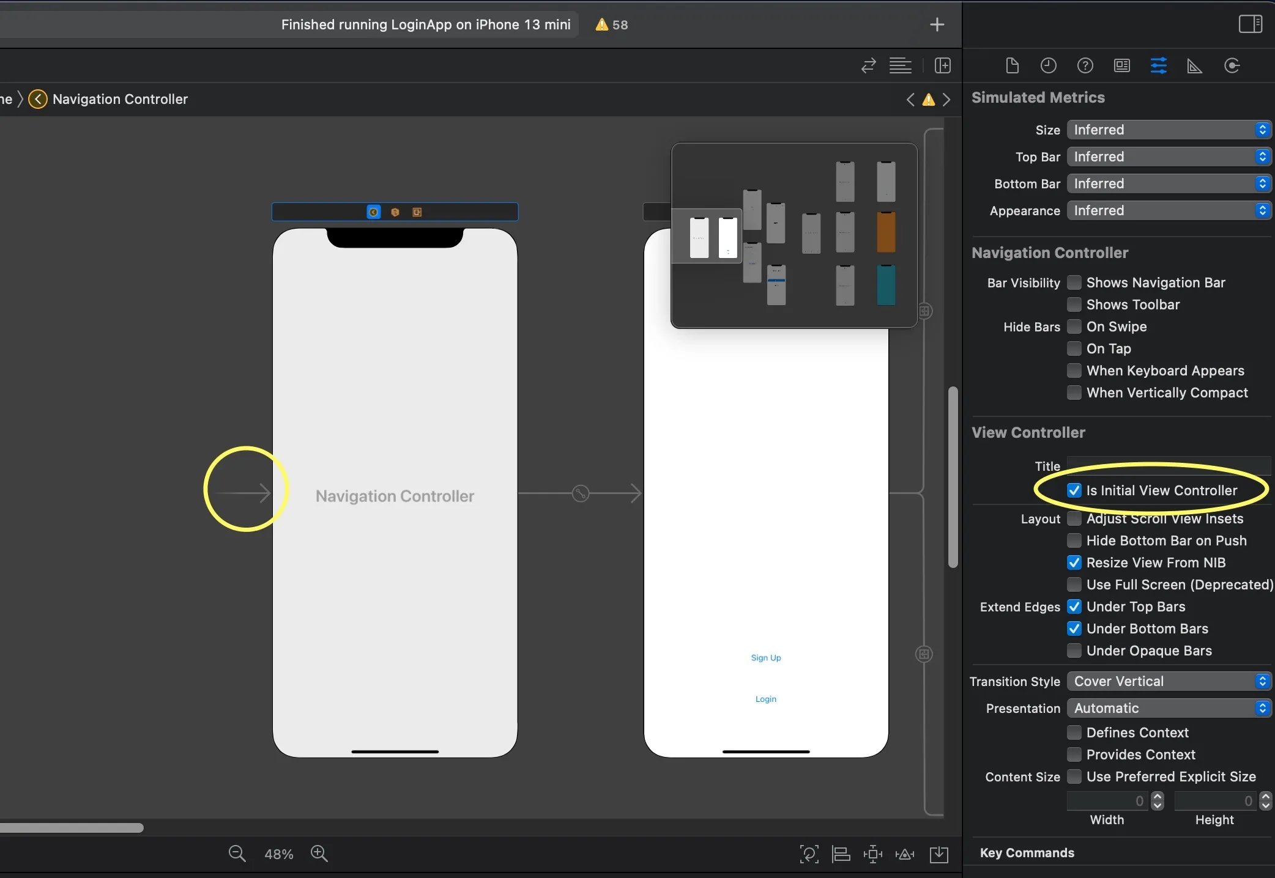Open the Identity inspector icon
This screenshot has height=878, width=1275.
(1121, 65)
